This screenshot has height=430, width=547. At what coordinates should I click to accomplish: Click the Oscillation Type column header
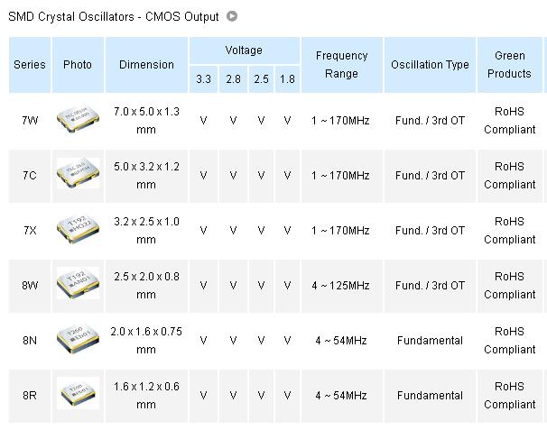430,65
